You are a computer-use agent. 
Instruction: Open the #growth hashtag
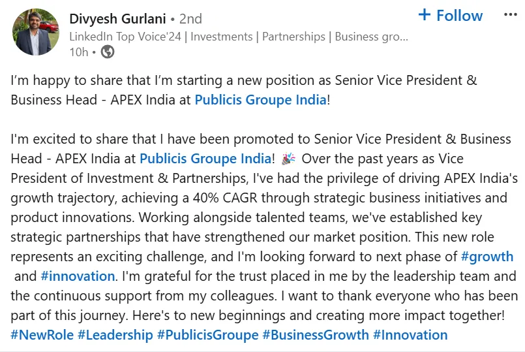(x=487, y=257)
